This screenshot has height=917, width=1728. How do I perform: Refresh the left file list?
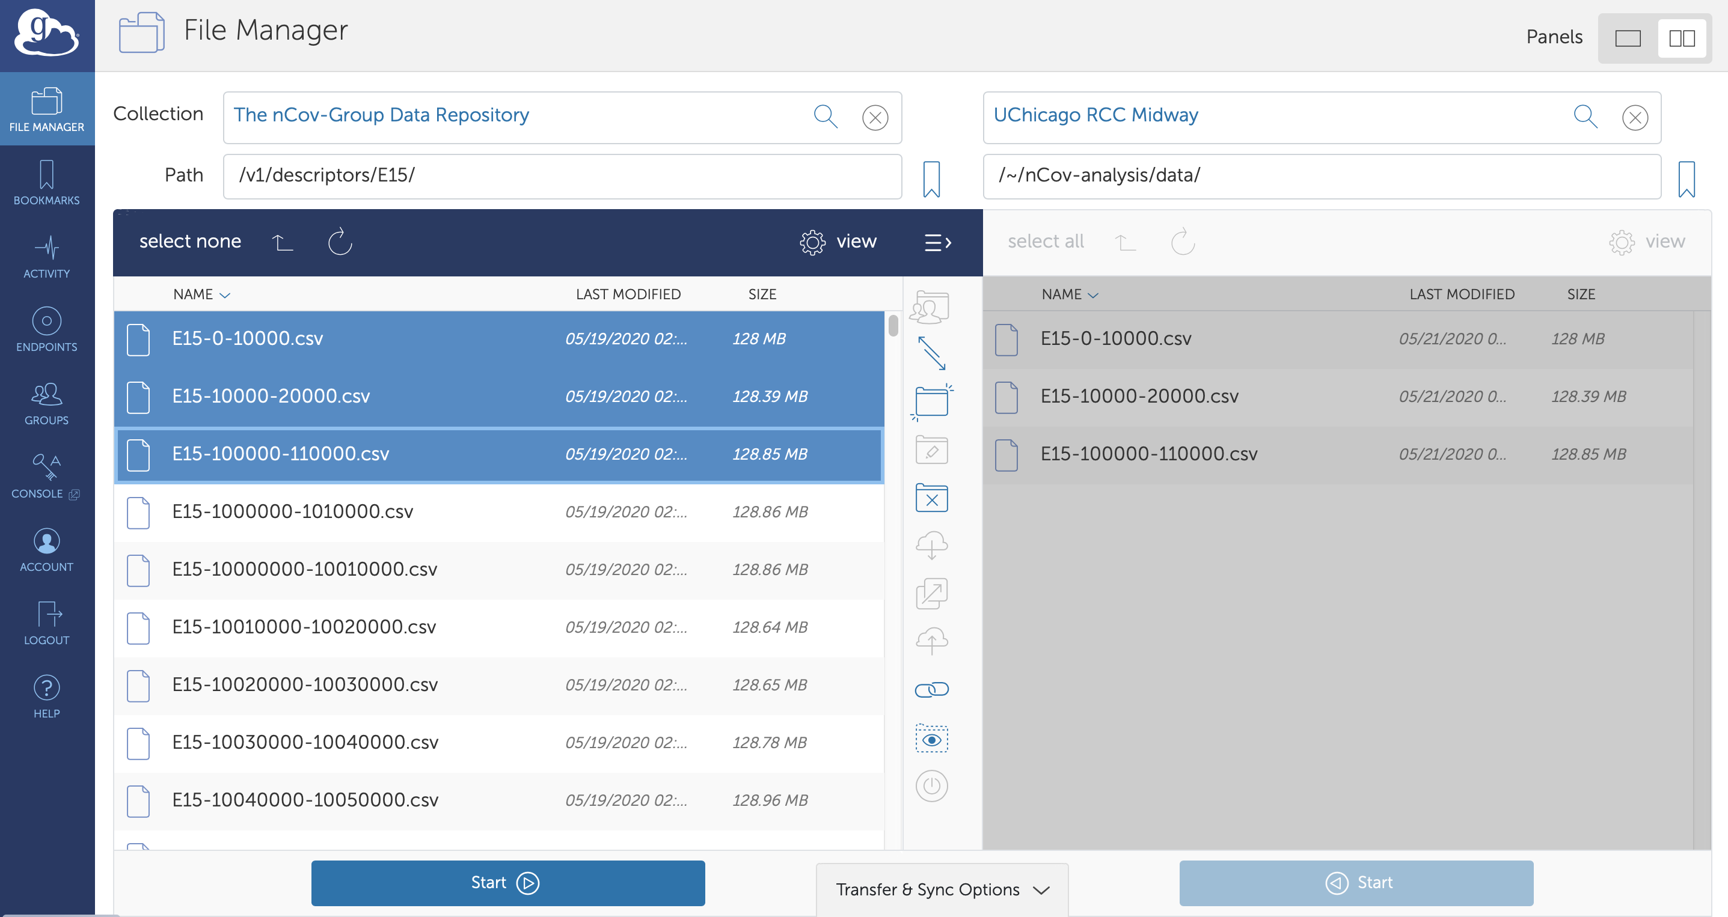click(340, 242)
